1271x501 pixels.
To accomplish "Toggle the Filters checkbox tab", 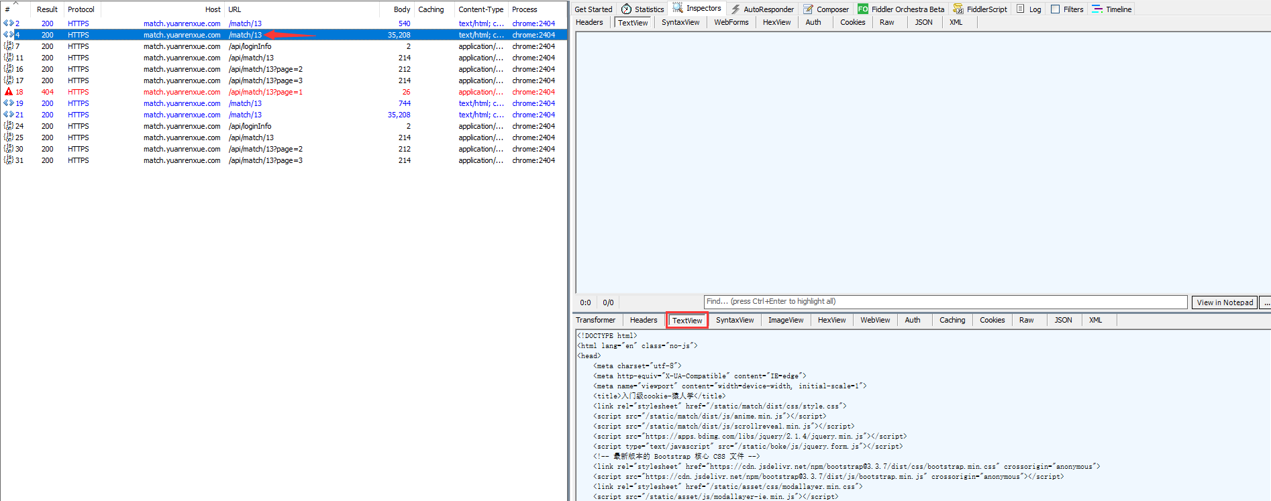I will coord(1067,9).
